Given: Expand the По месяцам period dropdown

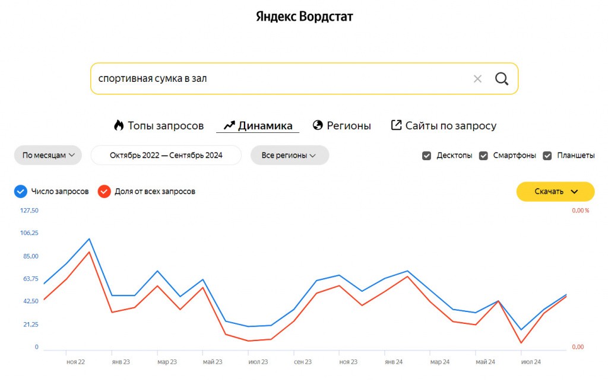Looking at the screenshot, I should tap(48, 155).
